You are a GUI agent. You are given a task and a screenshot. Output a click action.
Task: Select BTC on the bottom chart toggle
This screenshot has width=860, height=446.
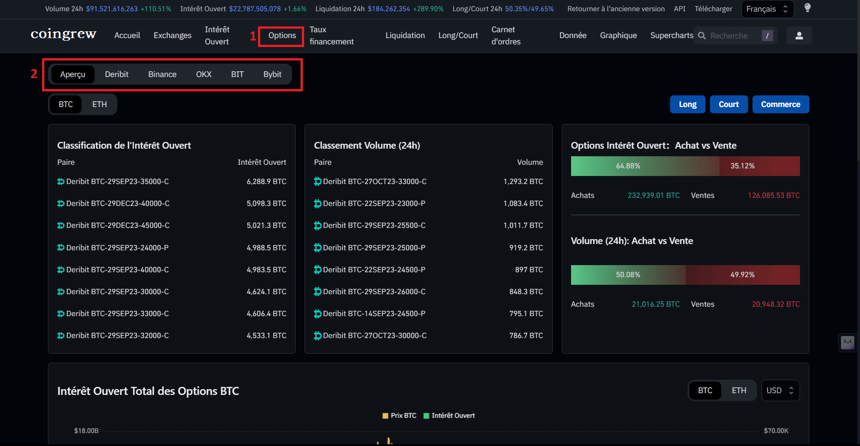click(x=705, y=390)
